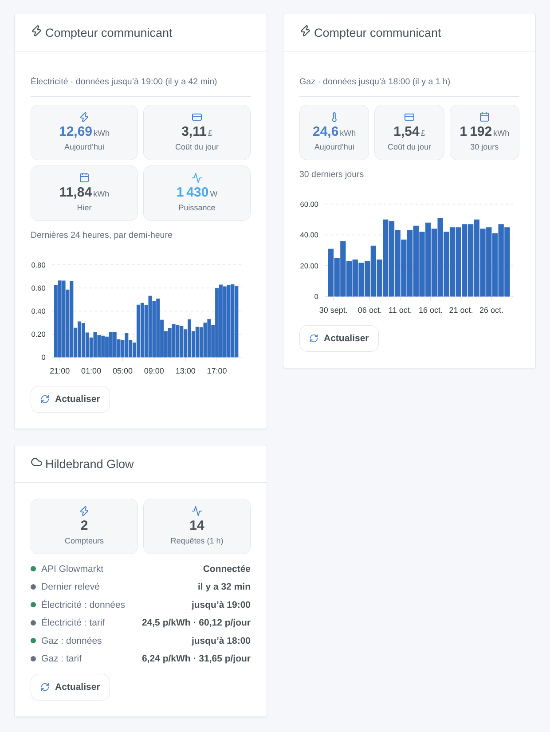Viewport: 550px width, 732px height.
Task: Click the gas Aujourd'hui 24,6 kWh tile
Action: [x=334, y=132]
